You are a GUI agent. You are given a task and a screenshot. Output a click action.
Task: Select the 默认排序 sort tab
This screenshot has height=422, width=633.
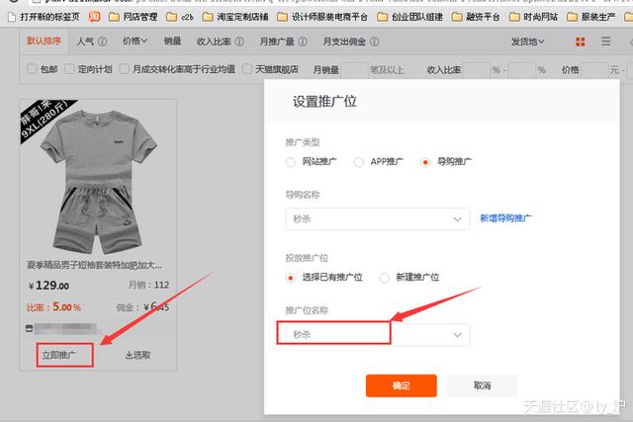point(44,41)
